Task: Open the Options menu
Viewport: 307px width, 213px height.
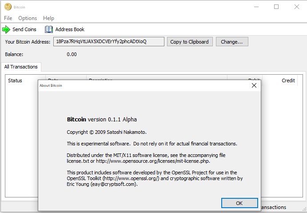Action: click(28, 18)
